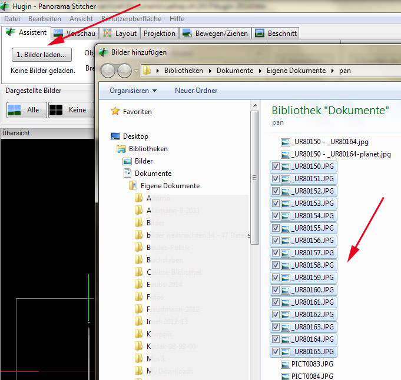Click the navigation pane scroll-up arrow
This screenshot has width=401, height=380.
tap(255, 105)
